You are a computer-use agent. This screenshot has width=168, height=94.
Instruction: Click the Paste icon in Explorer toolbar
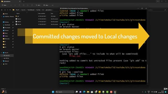pos(19,5)
